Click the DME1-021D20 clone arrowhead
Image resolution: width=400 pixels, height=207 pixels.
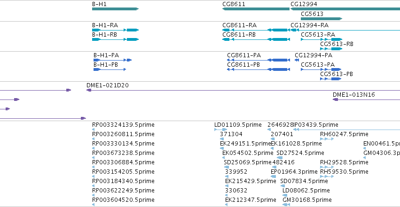pyautogui.click(x=89, y=90)
